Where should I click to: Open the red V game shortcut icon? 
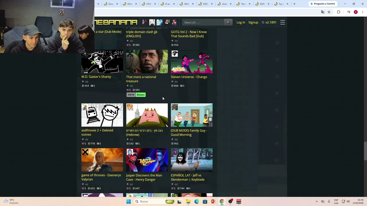click(x=145, y=22)
